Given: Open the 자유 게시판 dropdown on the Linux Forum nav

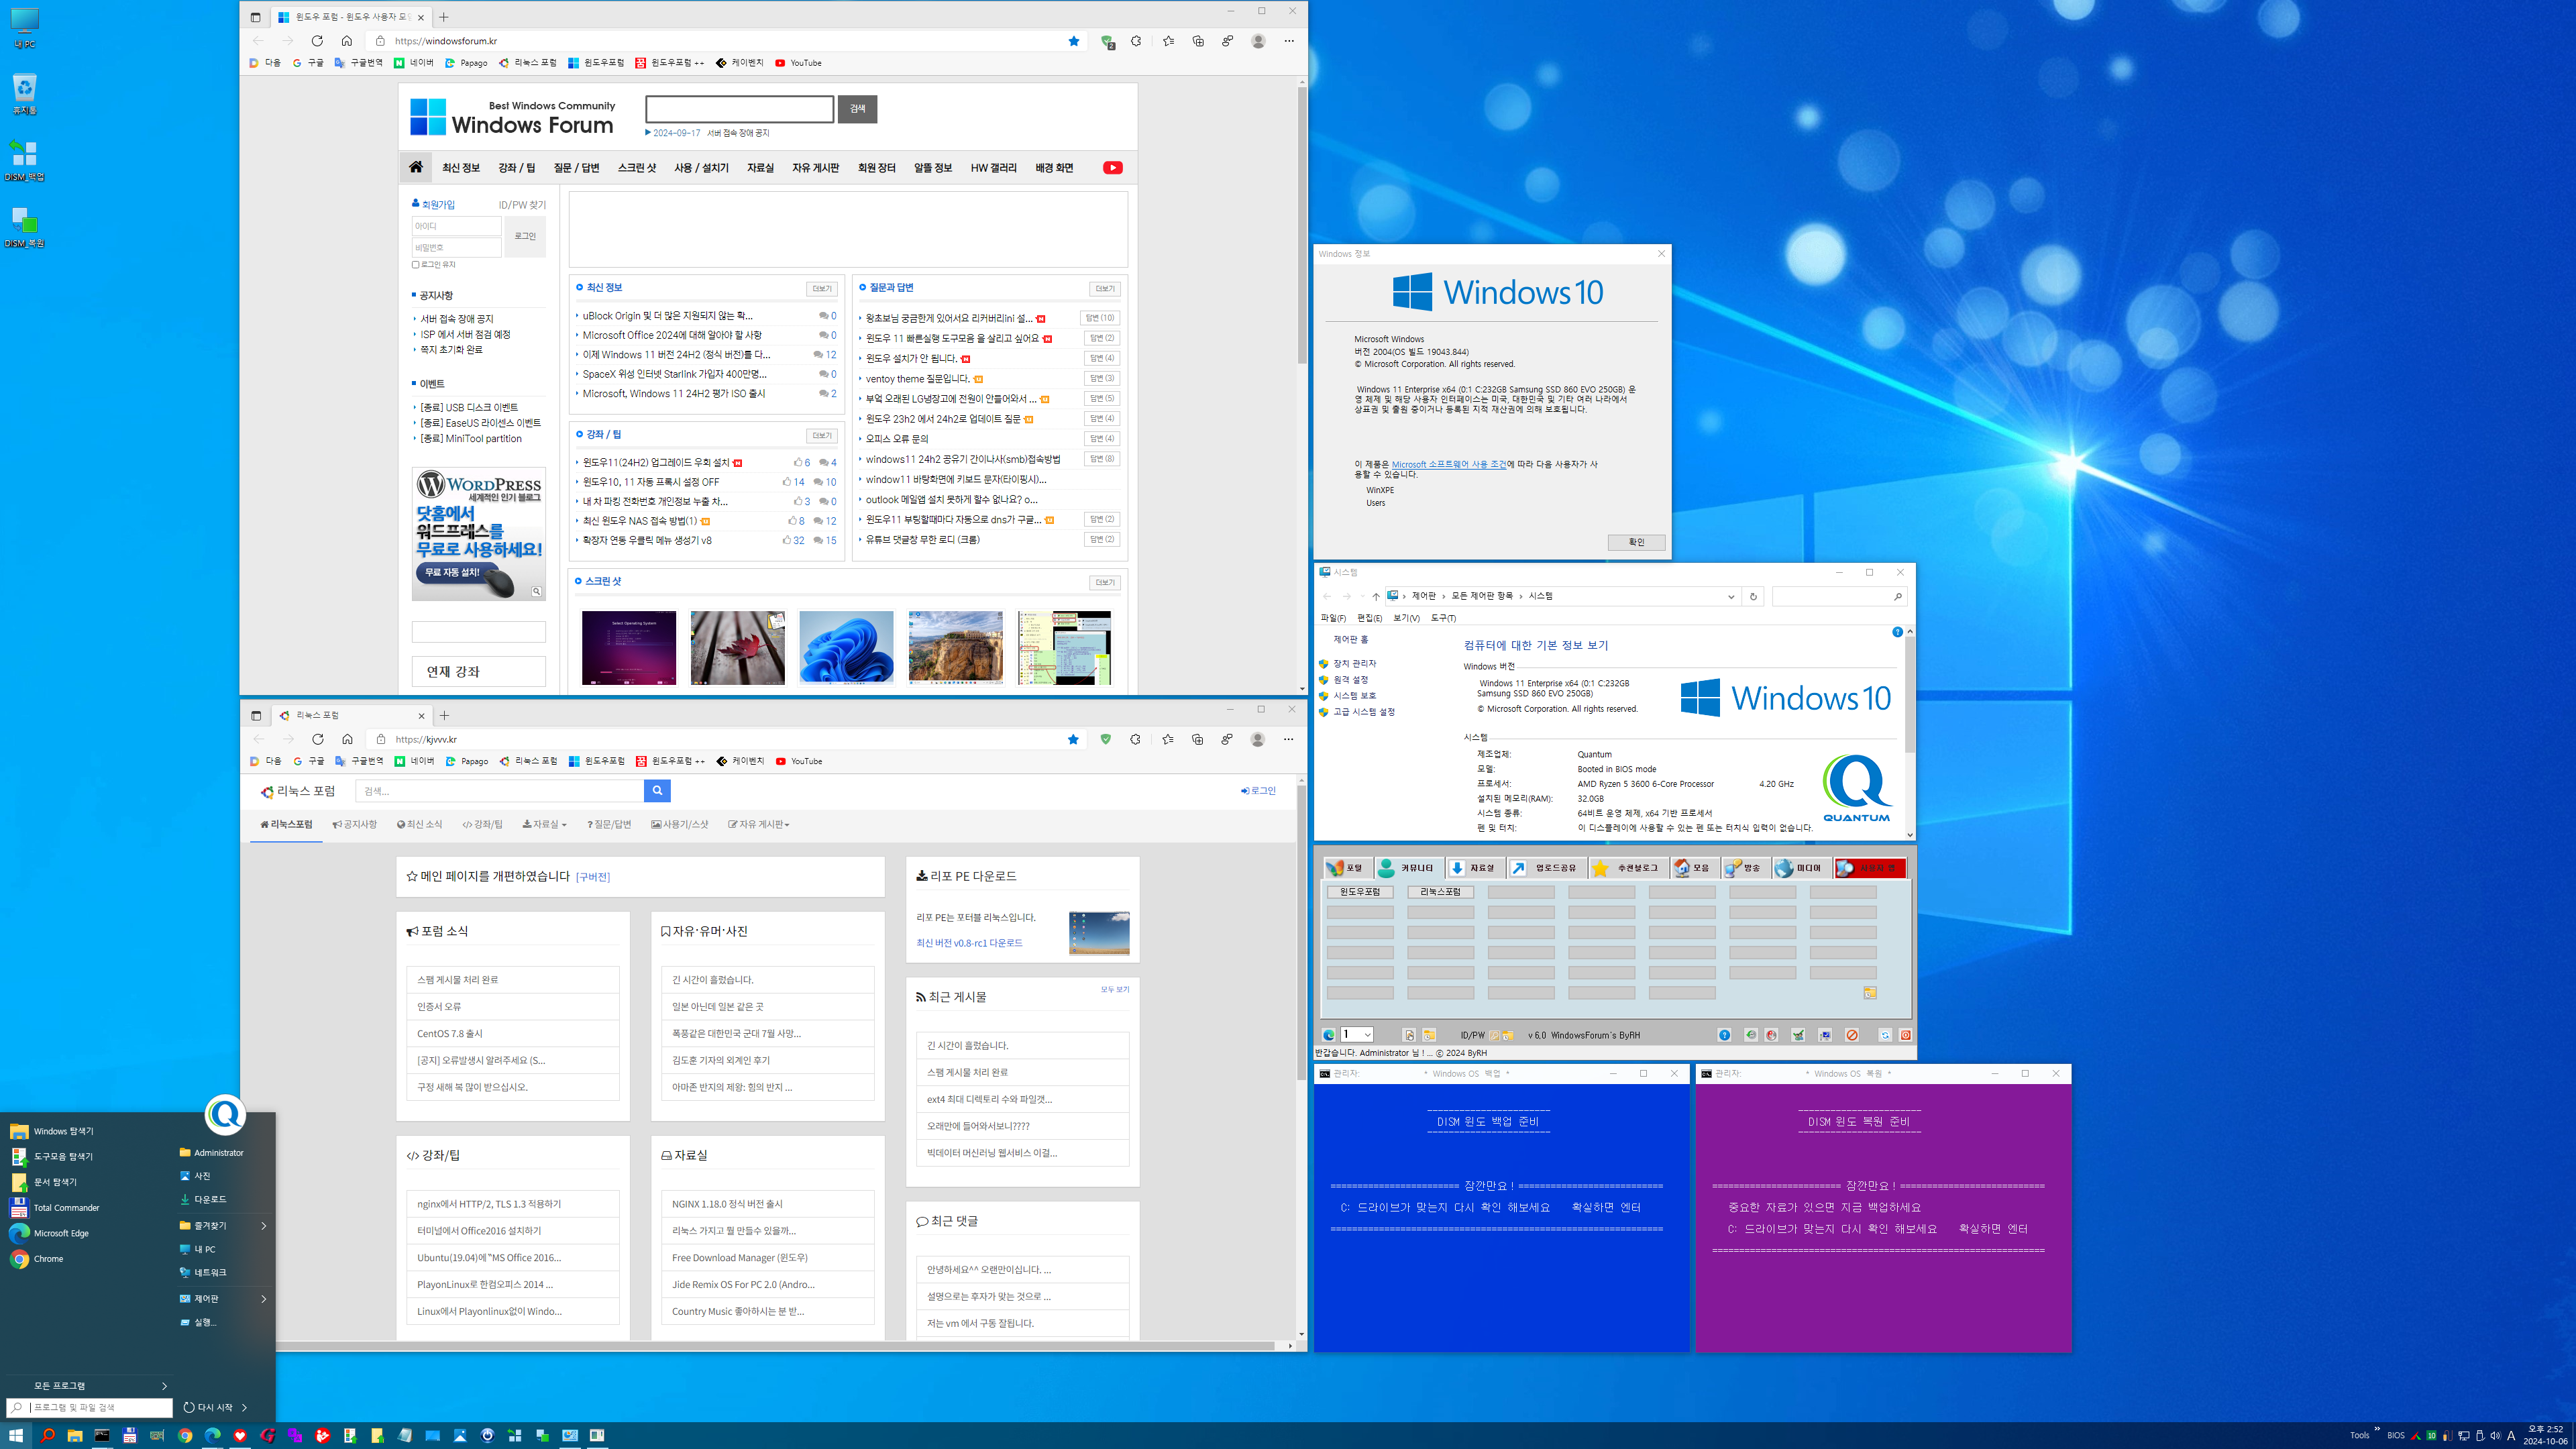Looking at the screenshot, I should click(759, 824).
